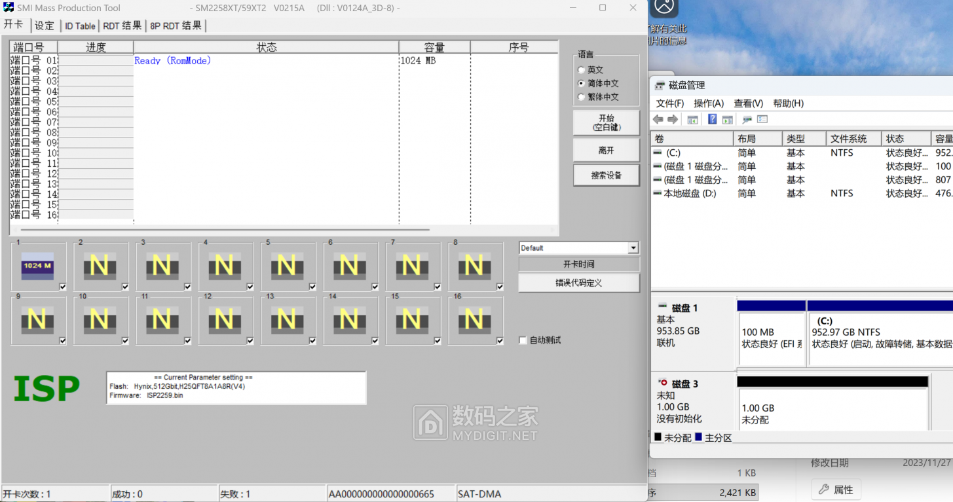Click the Disk 3 uninitialized disk icon
Screen dimensions: 953x502
tap(662, 383)
